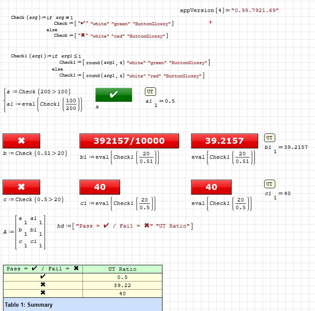Click the 39.22 cell in the summary table
This screenshot has width=315, height=311.
(122, 285)
